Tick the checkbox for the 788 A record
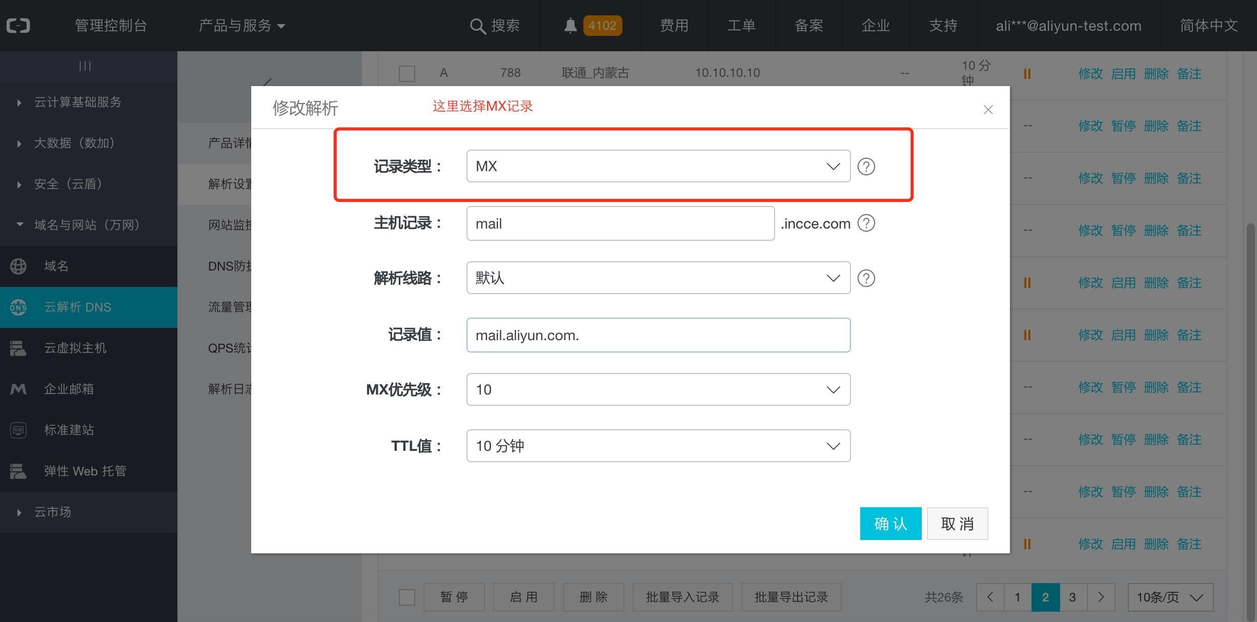This screenshot has width=1257, height=622. pos(407,73)
